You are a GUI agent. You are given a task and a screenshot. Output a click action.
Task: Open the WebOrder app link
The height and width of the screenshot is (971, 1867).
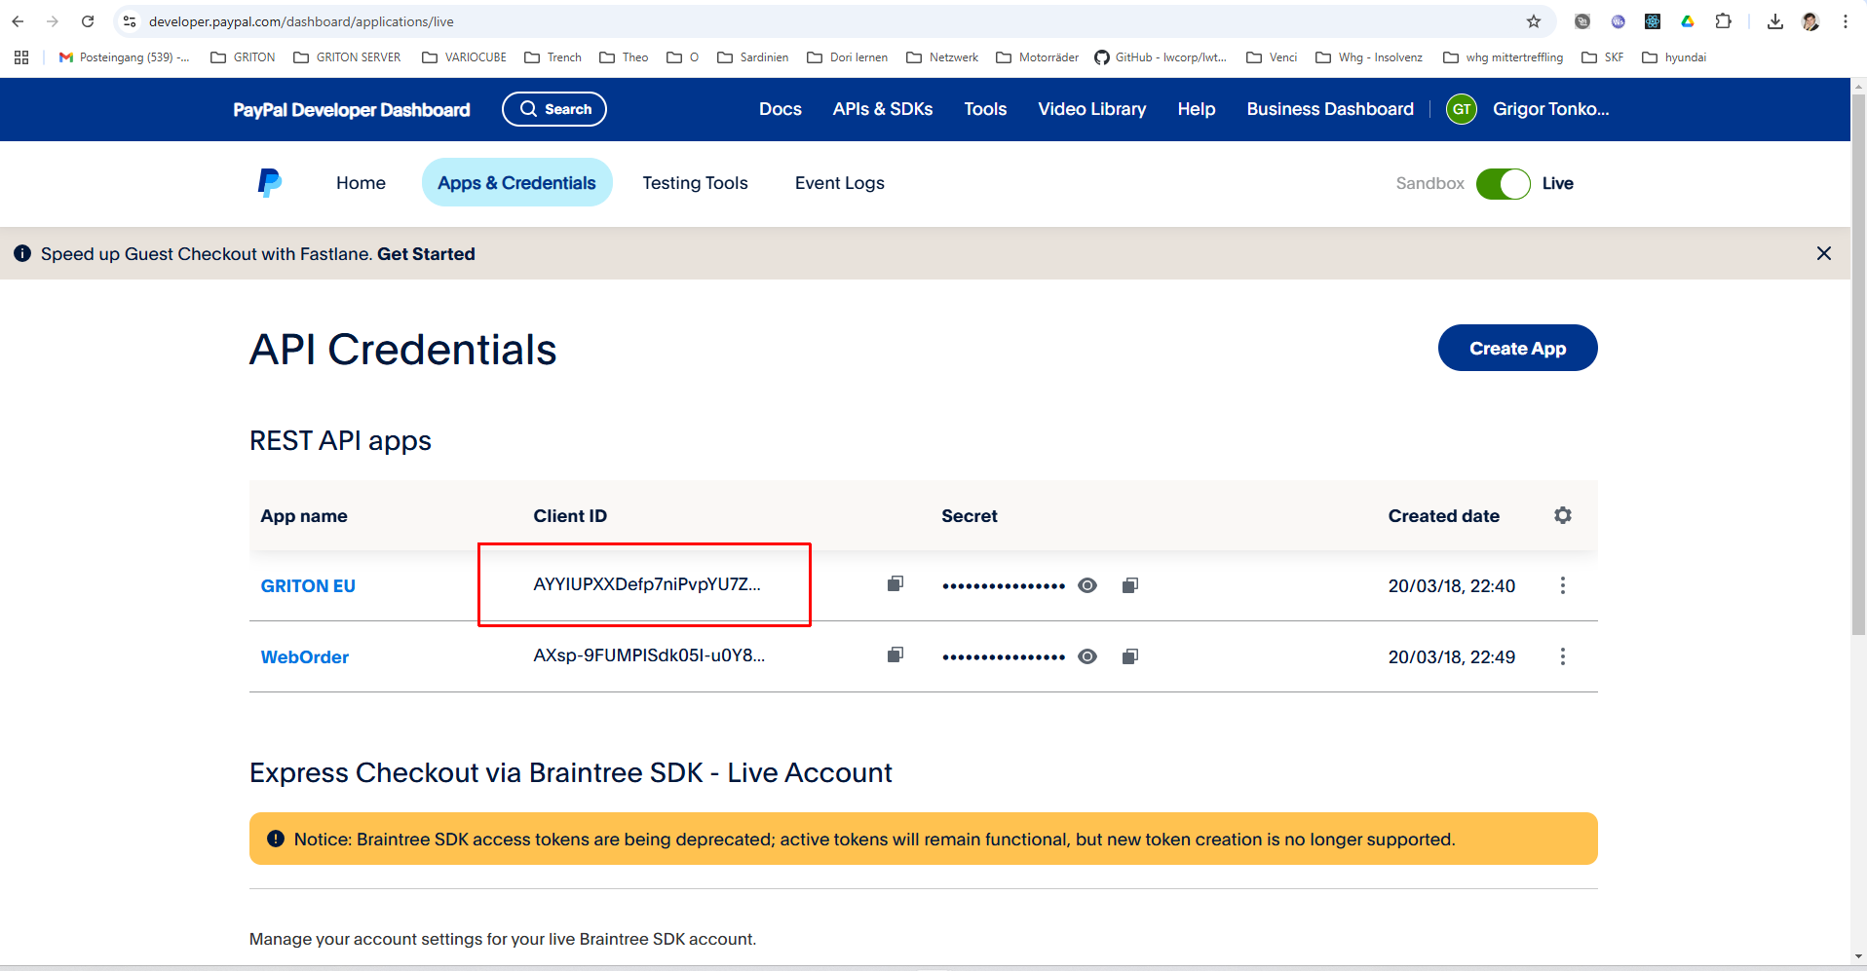(x=304, y=656)
